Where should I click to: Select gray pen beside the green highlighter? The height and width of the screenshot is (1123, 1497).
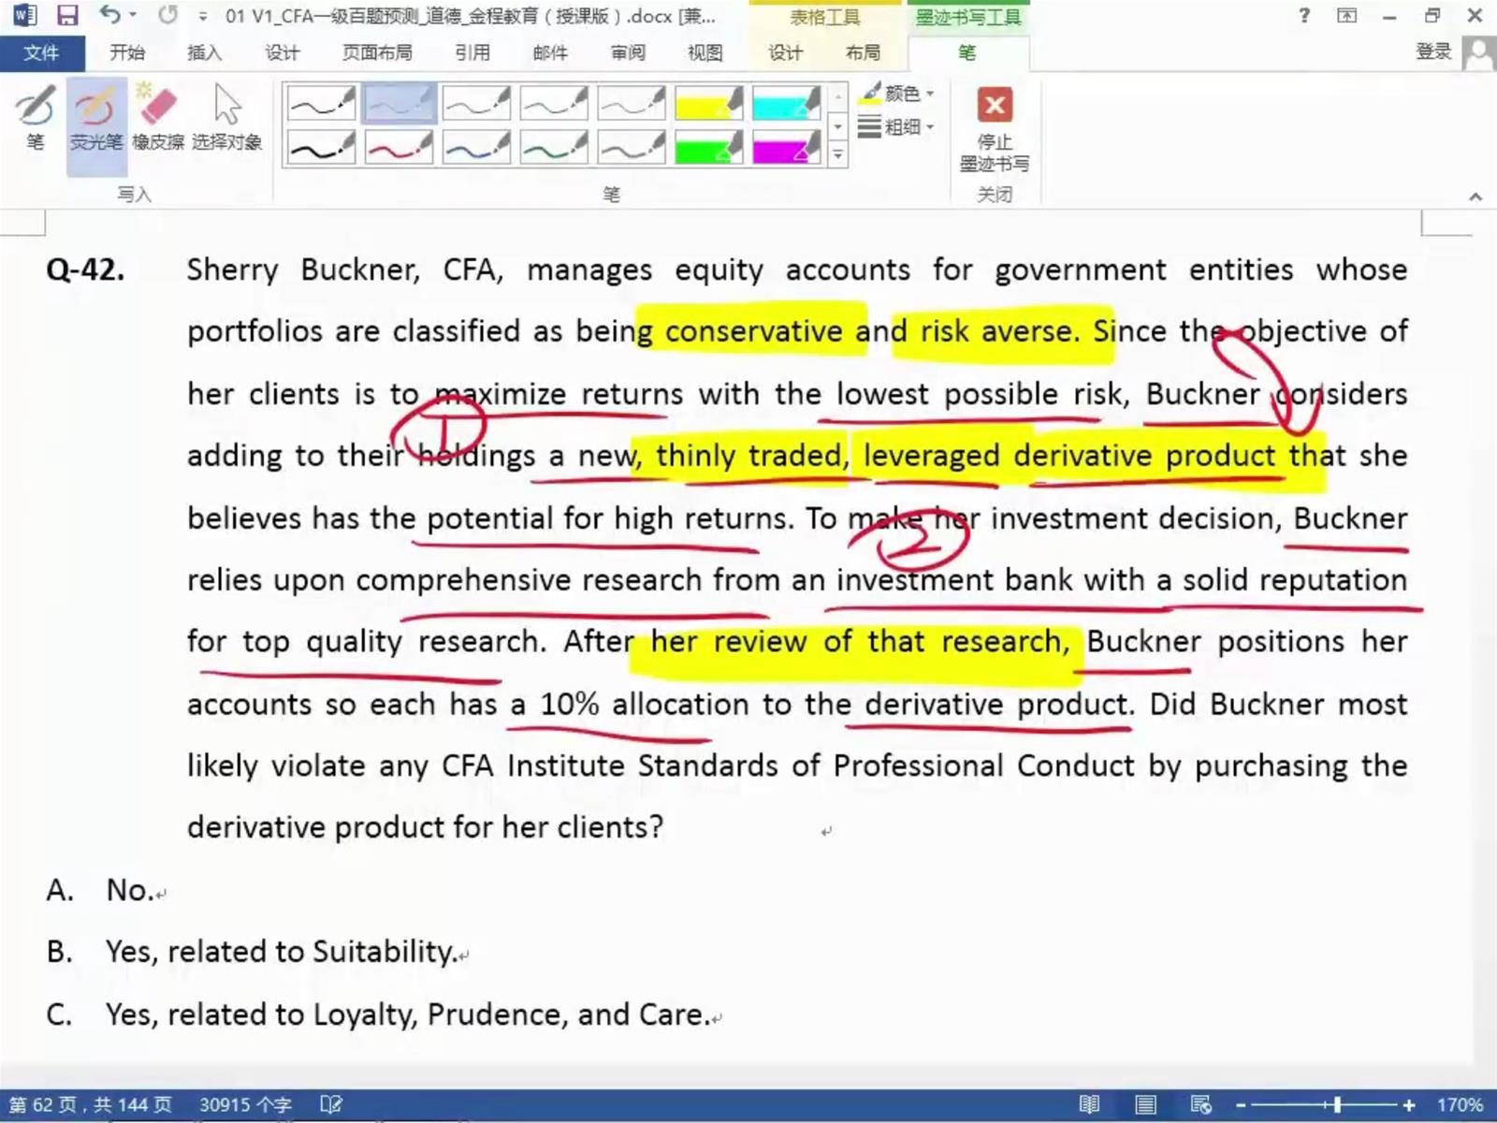click(632, 146)
